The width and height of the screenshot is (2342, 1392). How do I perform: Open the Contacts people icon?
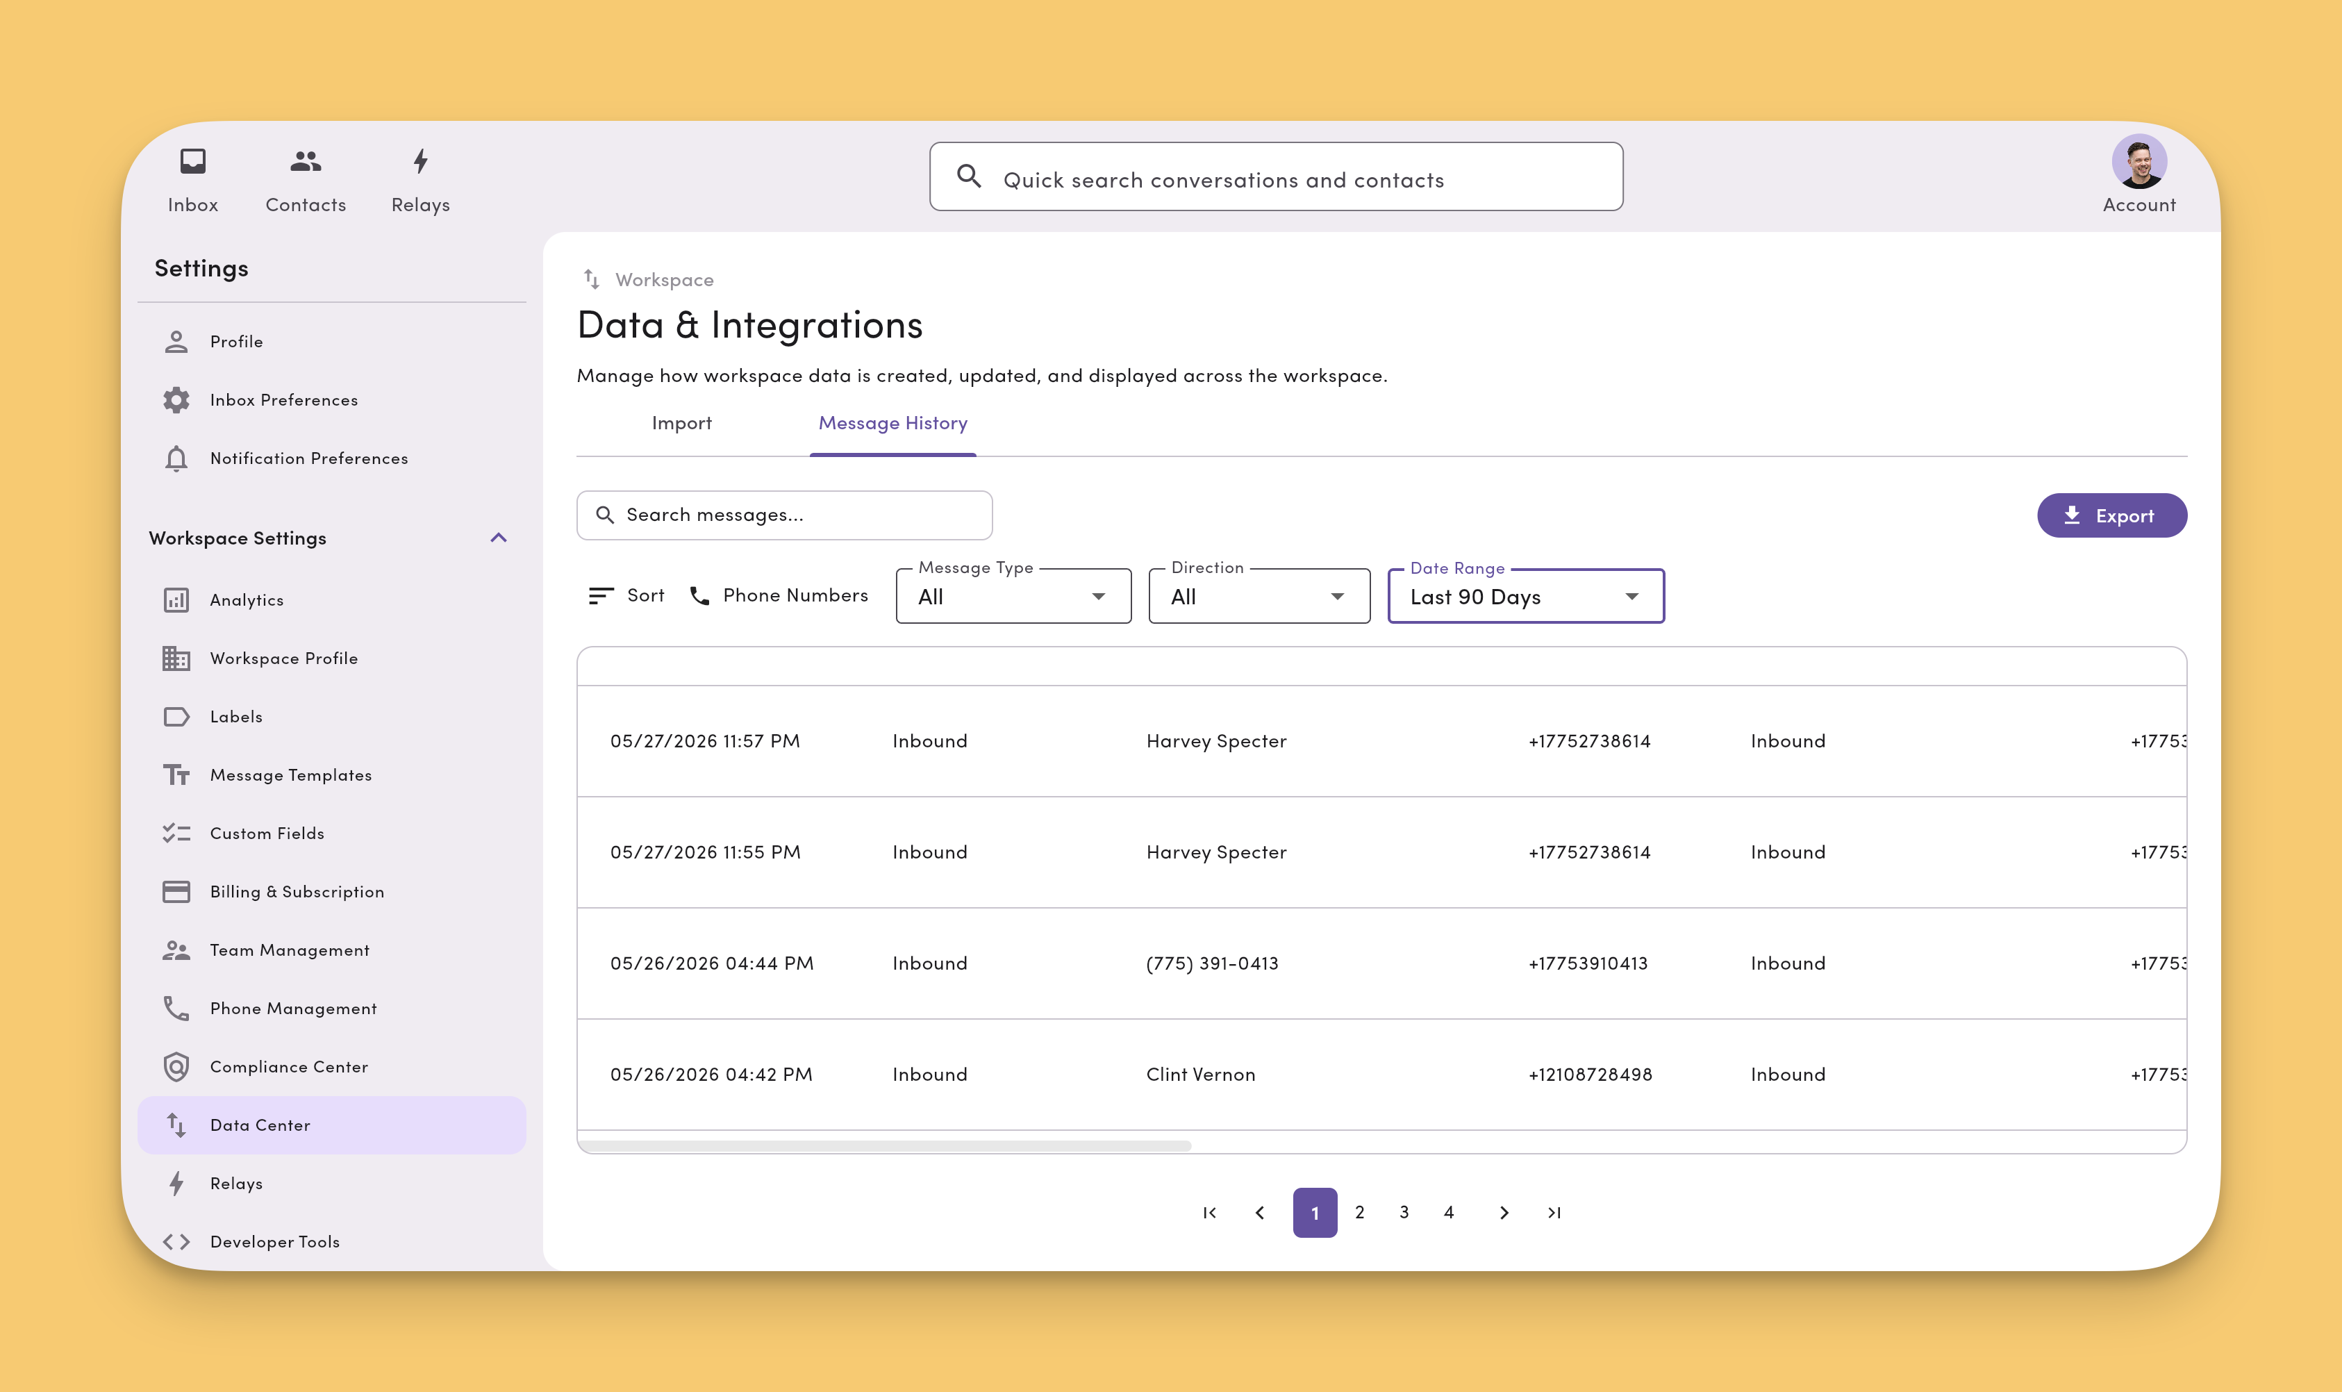pos(306,161)
